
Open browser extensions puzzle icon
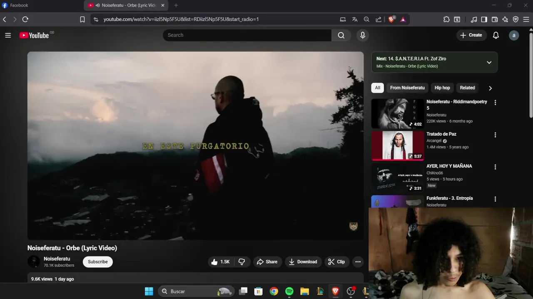[x=446, y=19]
